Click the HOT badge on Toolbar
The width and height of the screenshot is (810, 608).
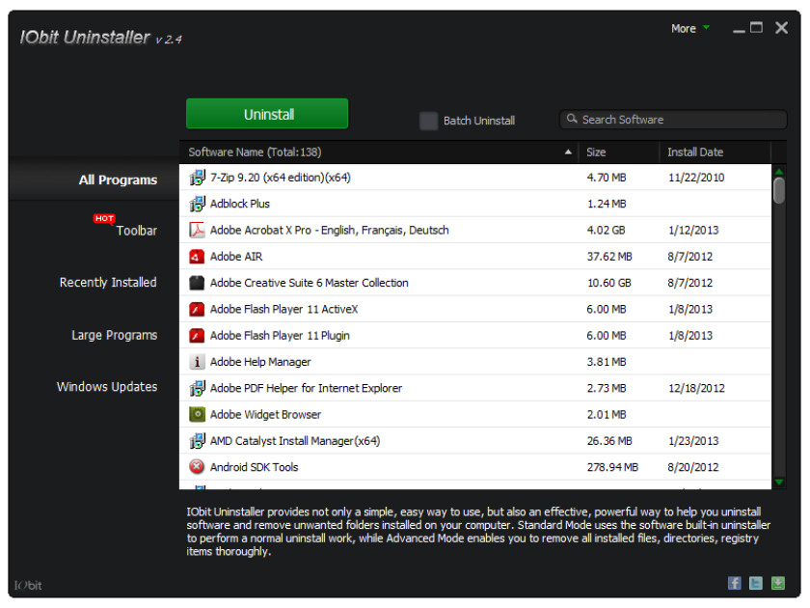[x=104, y=219]
